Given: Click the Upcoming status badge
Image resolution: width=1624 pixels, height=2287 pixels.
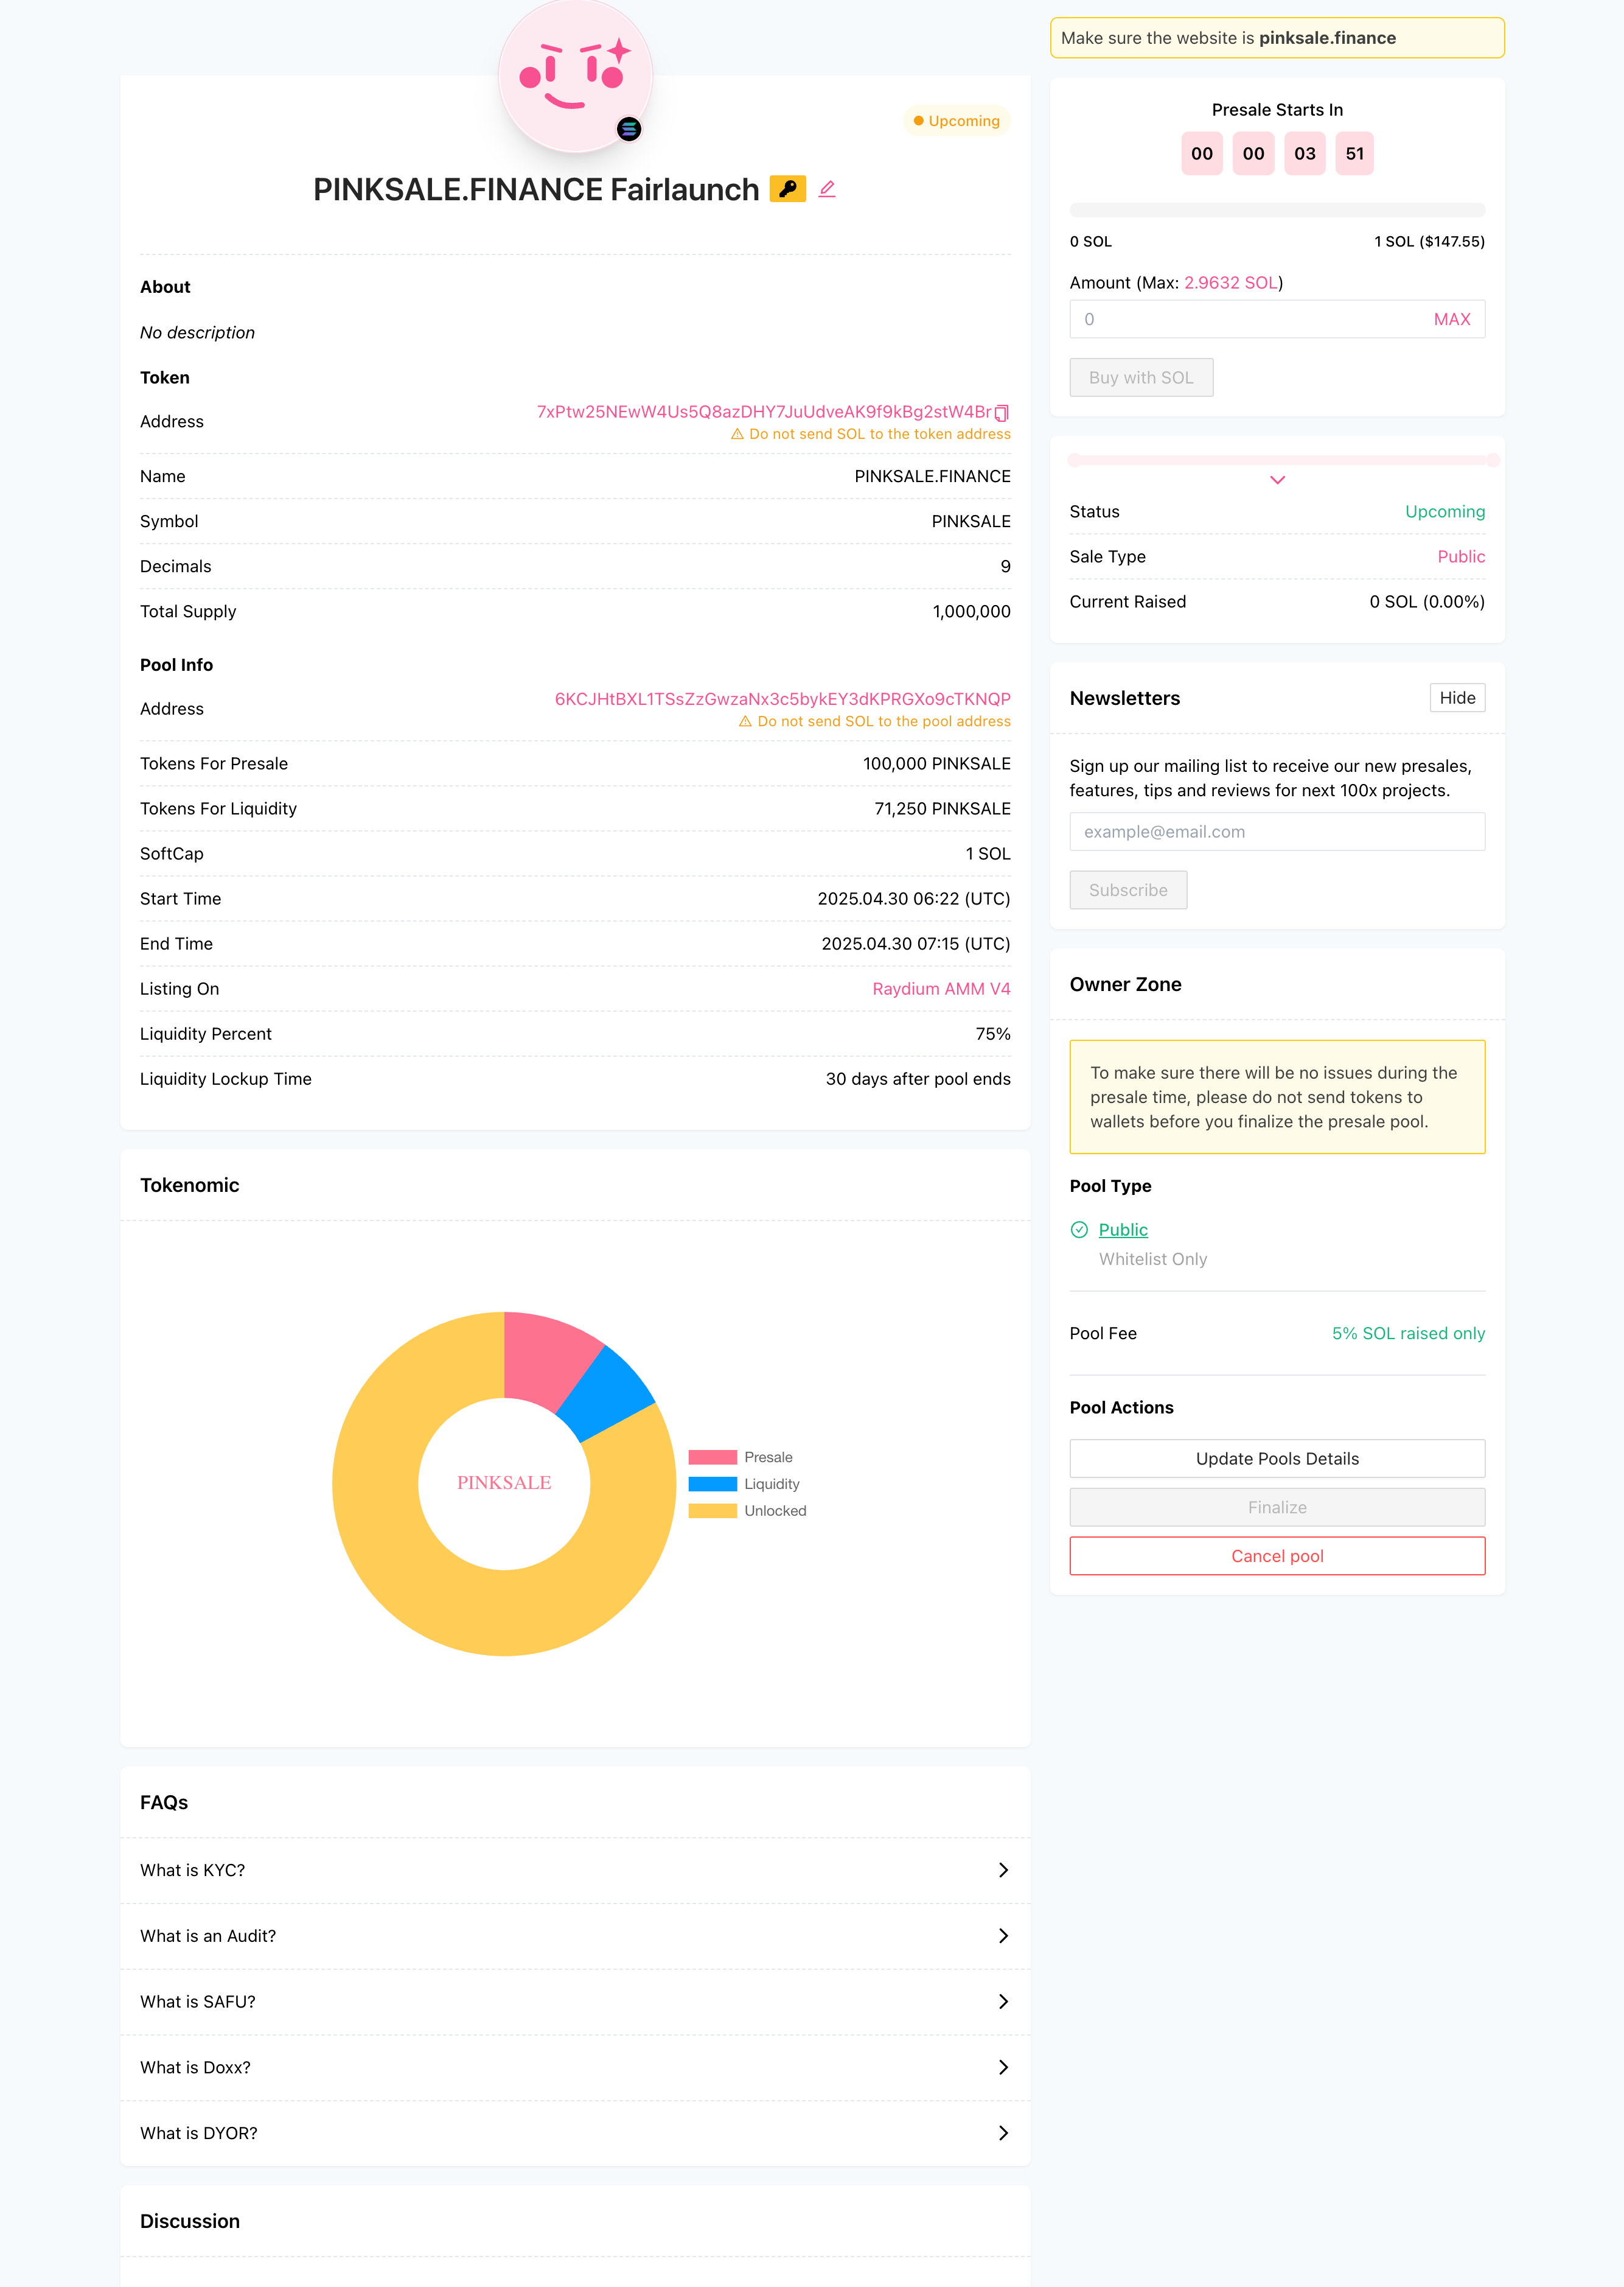Looking at the screenshot, I should [956, 121].
